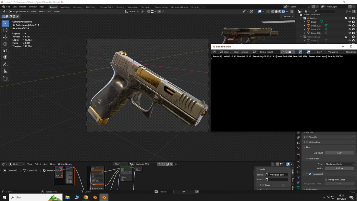
Task: Activate the Rotate tool
Action: (x=5, y=44)
